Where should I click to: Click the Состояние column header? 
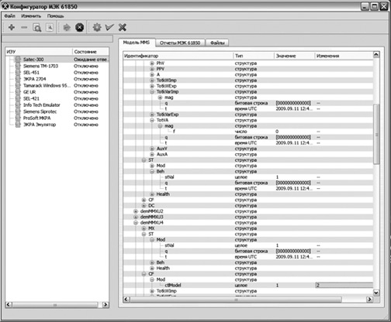click(91, 52)
